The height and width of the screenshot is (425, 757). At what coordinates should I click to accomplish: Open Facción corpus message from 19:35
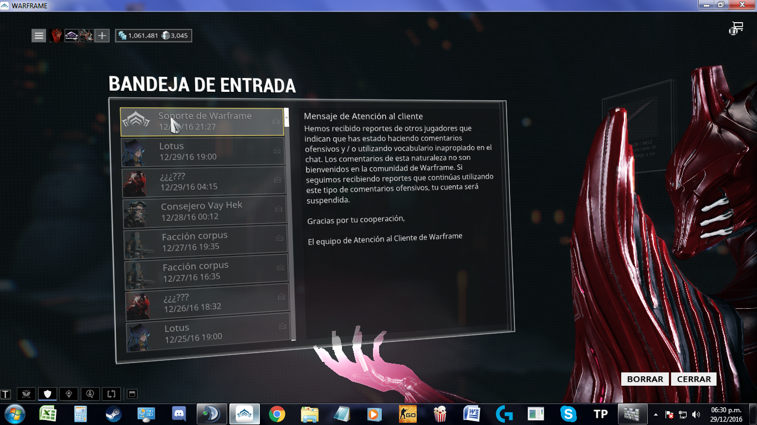206,242
